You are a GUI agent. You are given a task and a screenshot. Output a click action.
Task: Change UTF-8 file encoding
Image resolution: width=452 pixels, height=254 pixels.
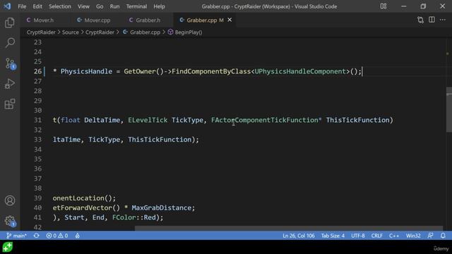coord(358,236)
